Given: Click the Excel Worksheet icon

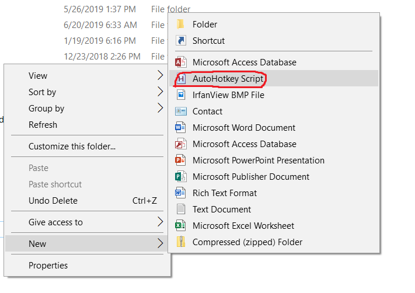Looking at the screenshot, I should (181, 225).
